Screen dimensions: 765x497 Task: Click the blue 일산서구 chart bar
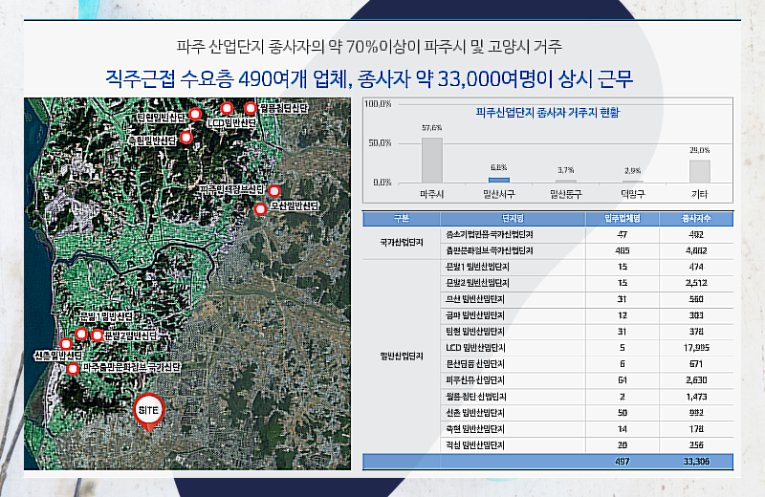click(x=498, y=180)
